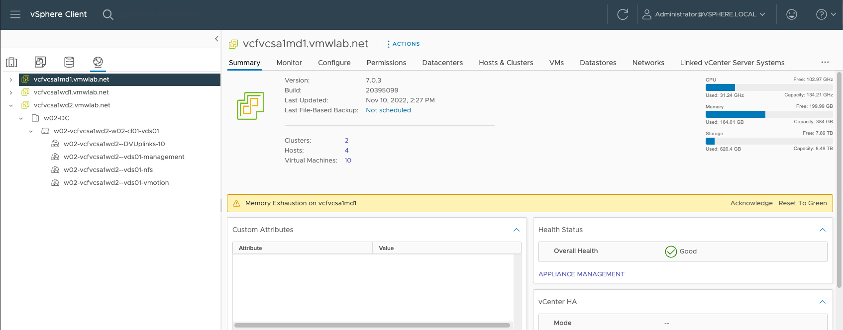843x330 pixels.
Task: Click the green Overall Health checkmark icon
Action: pos(671,251)
